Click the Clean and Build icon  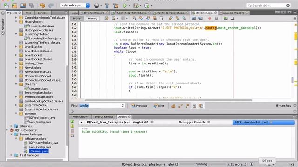(115, 6)
